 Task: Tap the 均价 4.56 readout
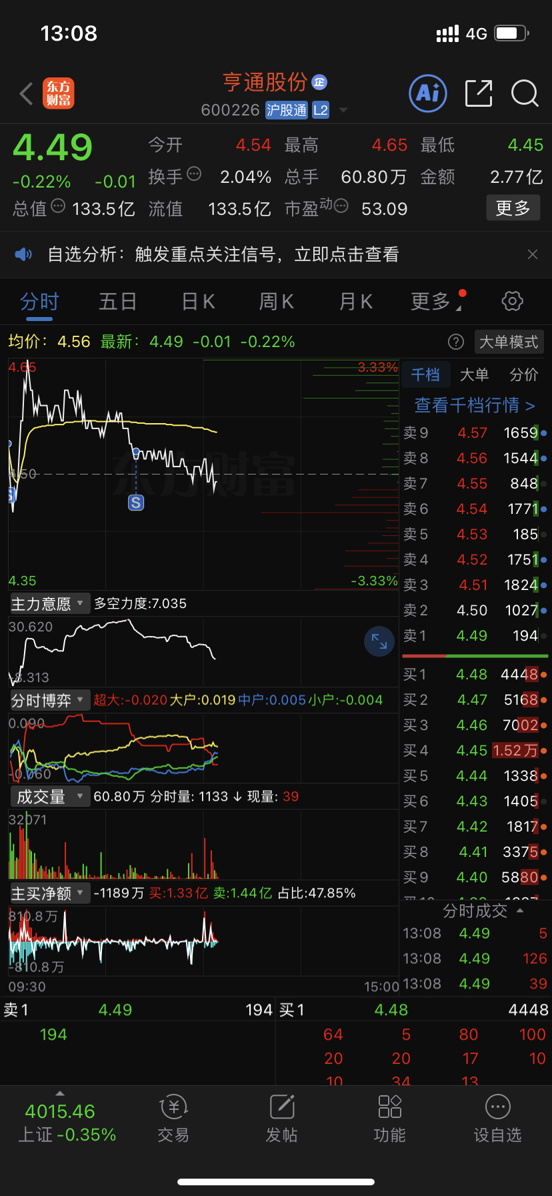point(49,342)
